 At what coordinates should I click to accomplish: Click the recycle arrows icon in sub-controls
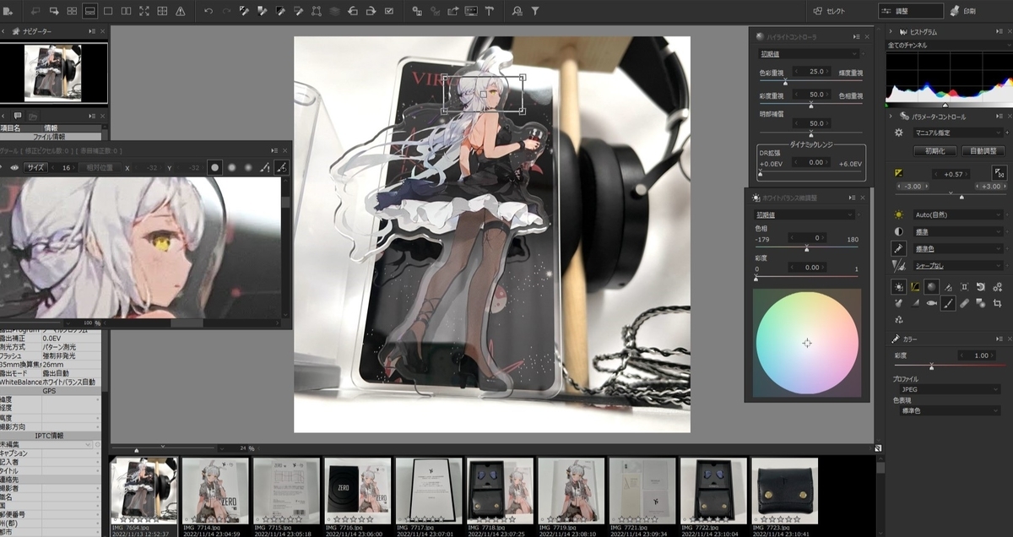click(899, 319)
